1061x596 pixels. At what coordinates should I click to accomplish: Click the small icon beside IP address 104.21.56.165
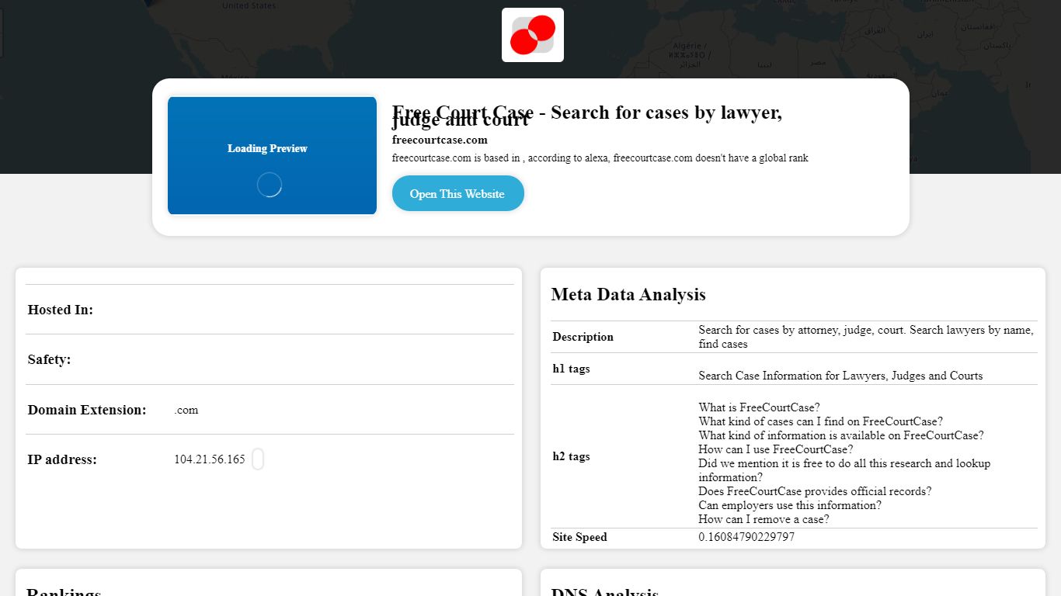pos(258,459)
